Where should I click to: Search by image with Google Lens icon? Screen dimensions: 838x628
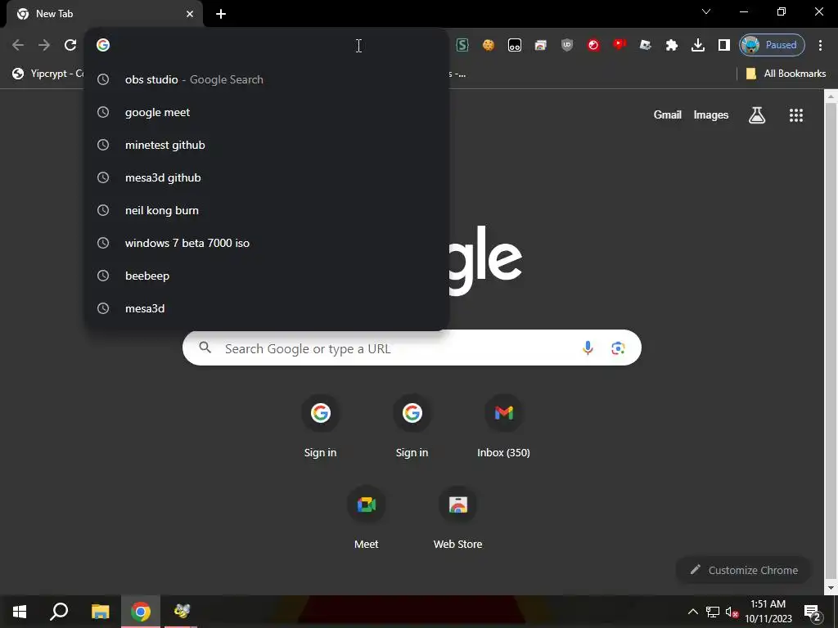(618, 348)
